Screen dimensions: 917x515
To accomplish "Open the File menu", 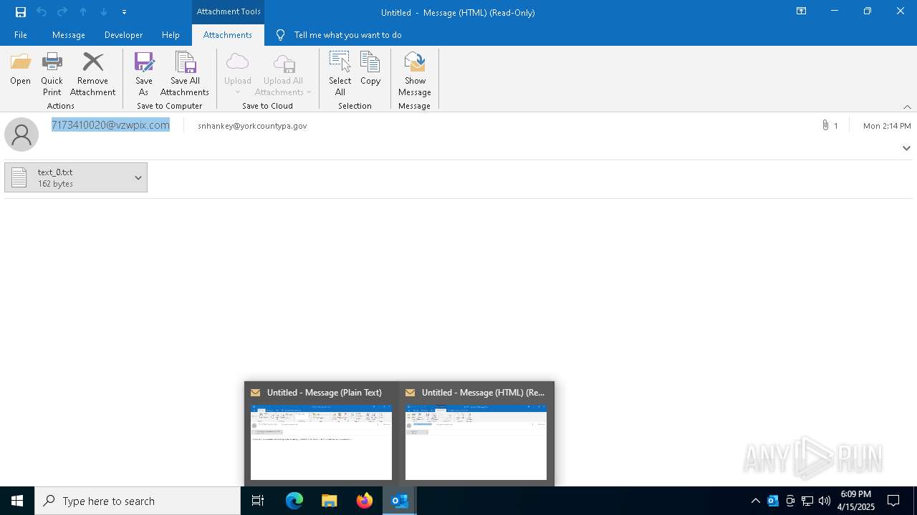I will coord(21,35).
